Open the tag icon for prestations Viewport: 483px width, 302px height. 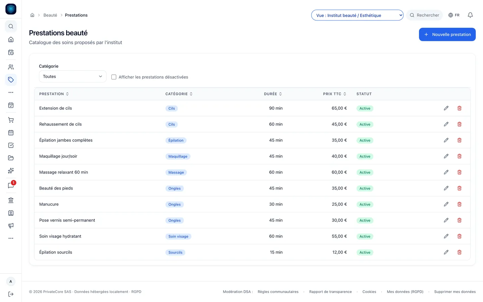(x=11, y=80)
